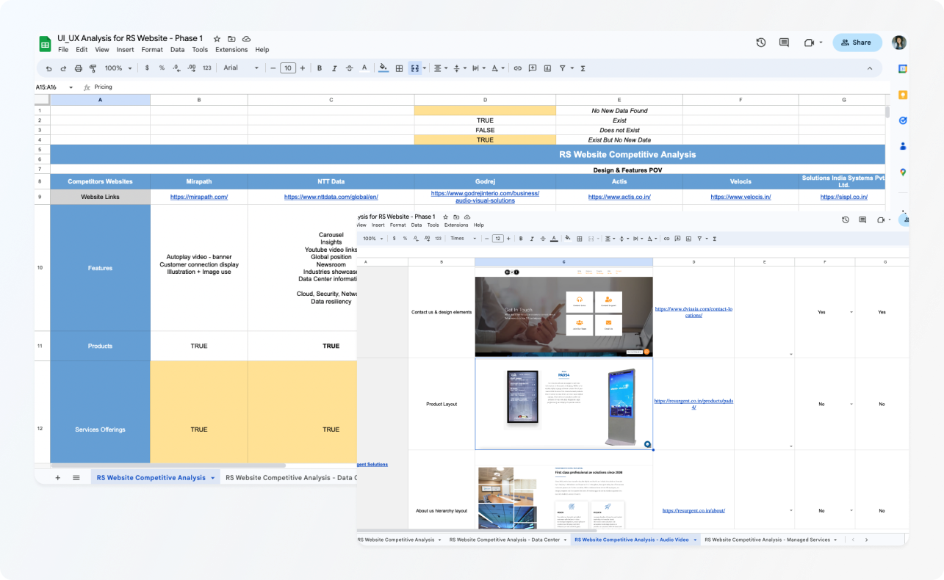944x580 pixels.
Task: Open the actis.co.in link
Action: (619, 197)
